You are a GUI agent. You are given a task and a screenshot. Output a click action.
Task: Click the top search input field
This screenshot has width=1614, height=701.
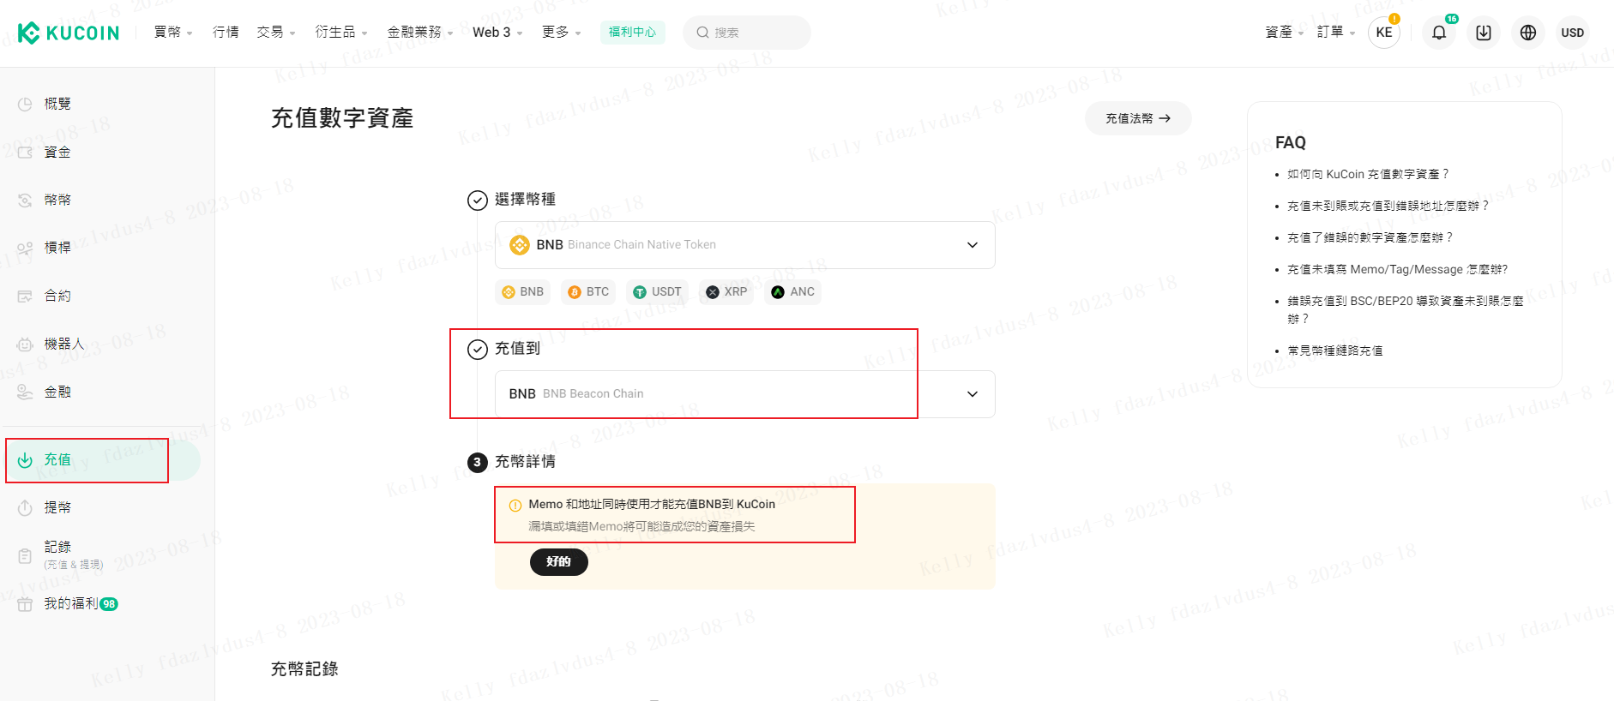tap(747, 33)
